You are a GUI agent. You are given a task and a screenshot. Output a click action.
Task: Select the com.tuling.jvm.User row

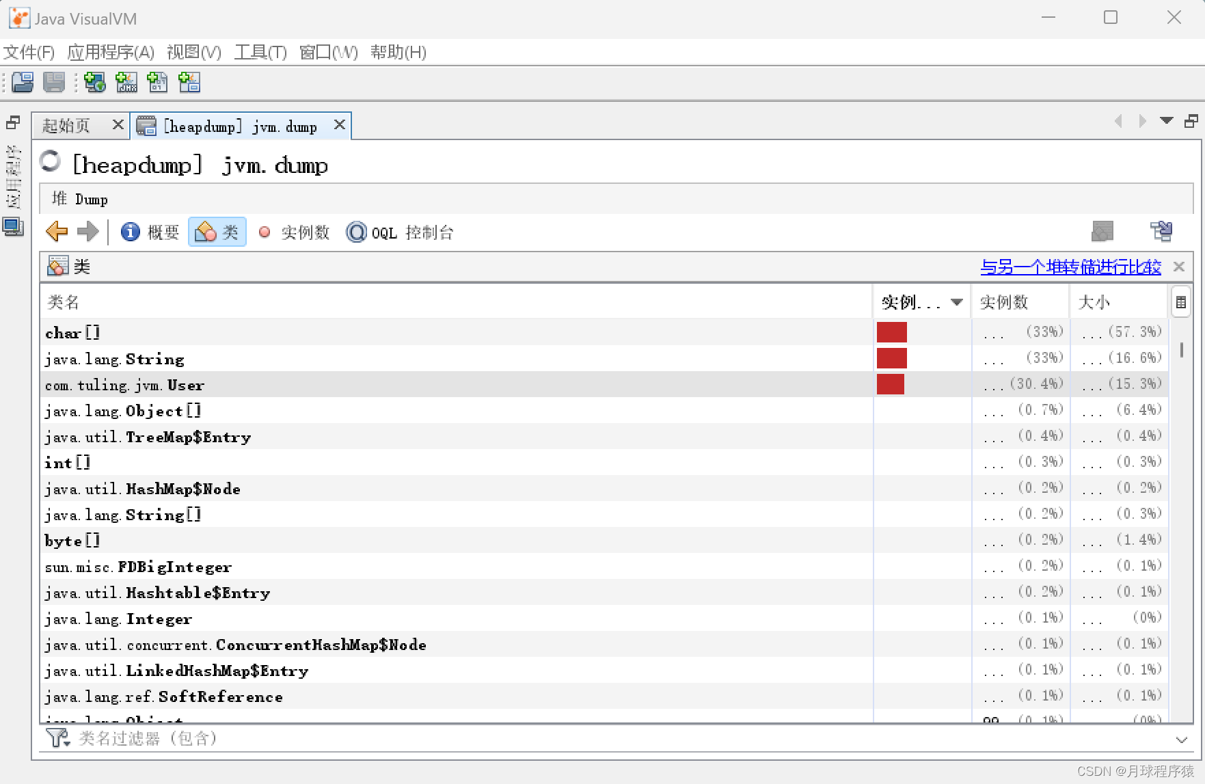click(604, 384)
